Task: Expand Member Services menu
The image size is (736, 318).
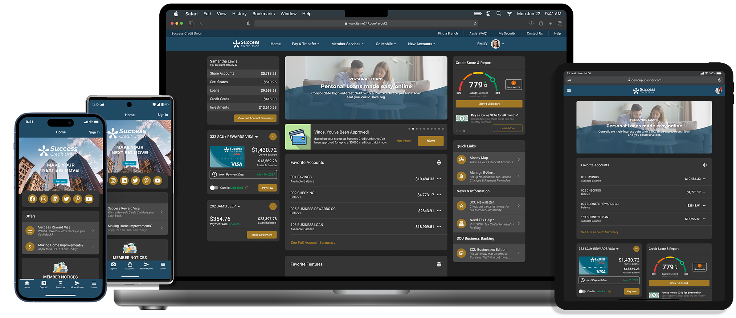Action: [x=347, y=44]
